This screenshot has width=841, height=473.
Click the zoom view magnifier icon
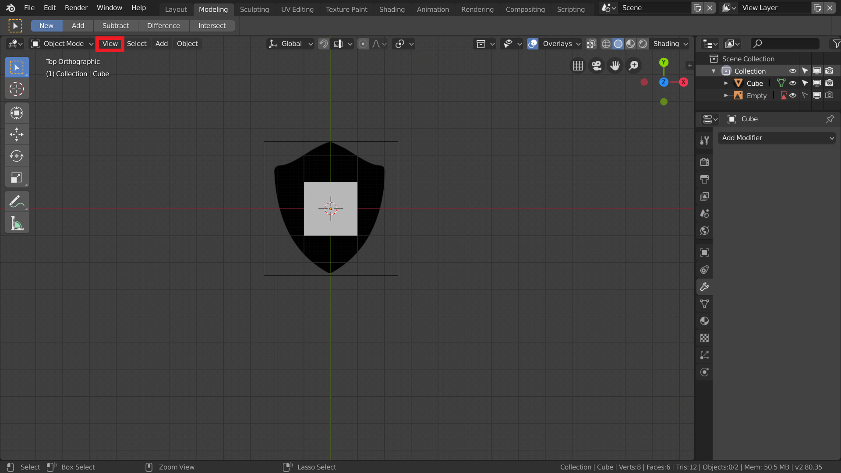pos(634,66)
